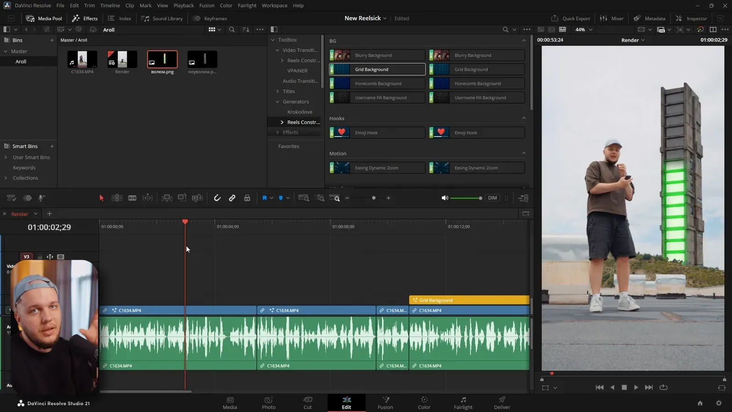This screenshot has height=412, width=732.
Task: Expand the Titles toolbox category
Action: point(277,91)
